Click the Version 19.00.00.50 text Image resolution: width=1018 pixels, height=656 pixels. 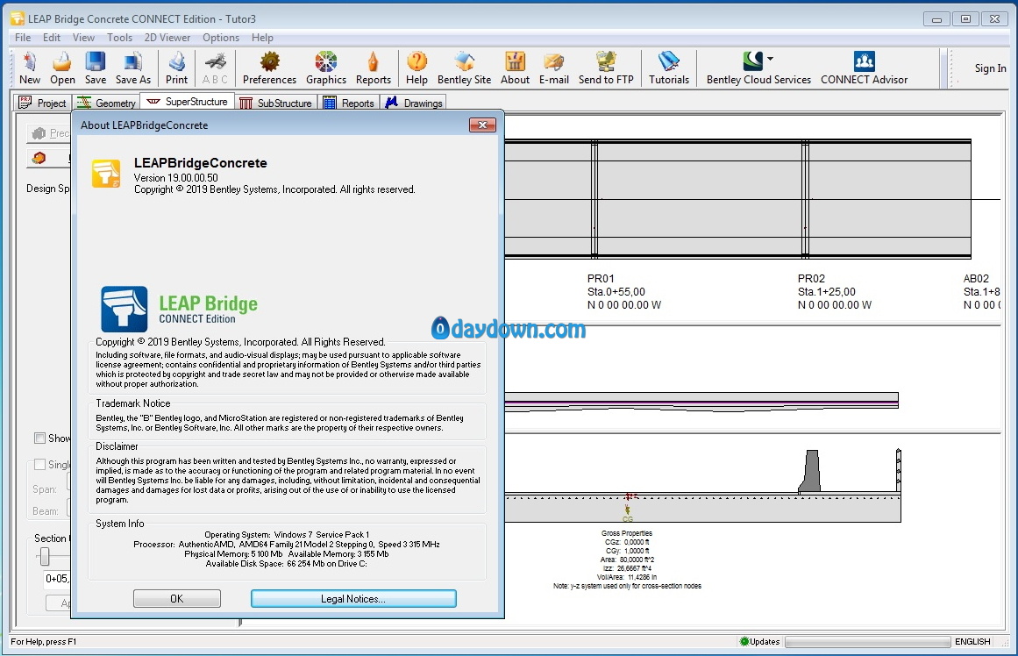[x=176, y=177]
